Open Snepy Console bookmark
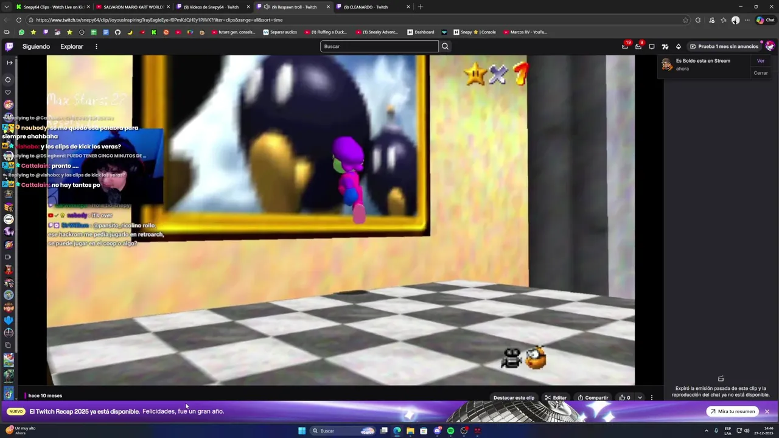Screen dimensions: 779x438 tap(475, 32)
